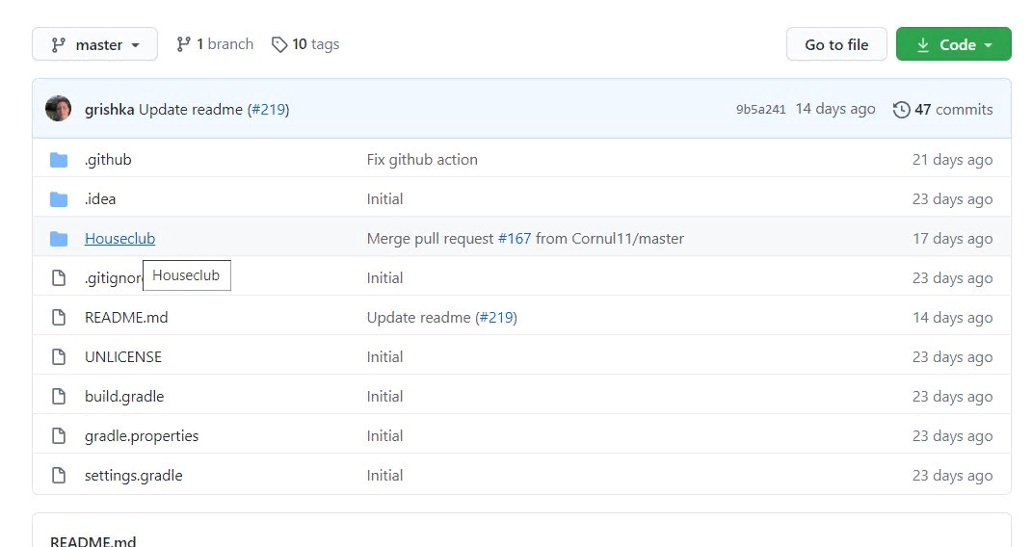This screenshot has height=547, width=1032.
Task: Click the gradle.properties file icon
Action: pos(59,436)
